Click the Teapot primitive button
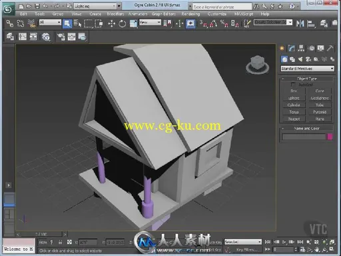This screenshot has height=256, width=341. pyautogui.click(x=294, y=119)
